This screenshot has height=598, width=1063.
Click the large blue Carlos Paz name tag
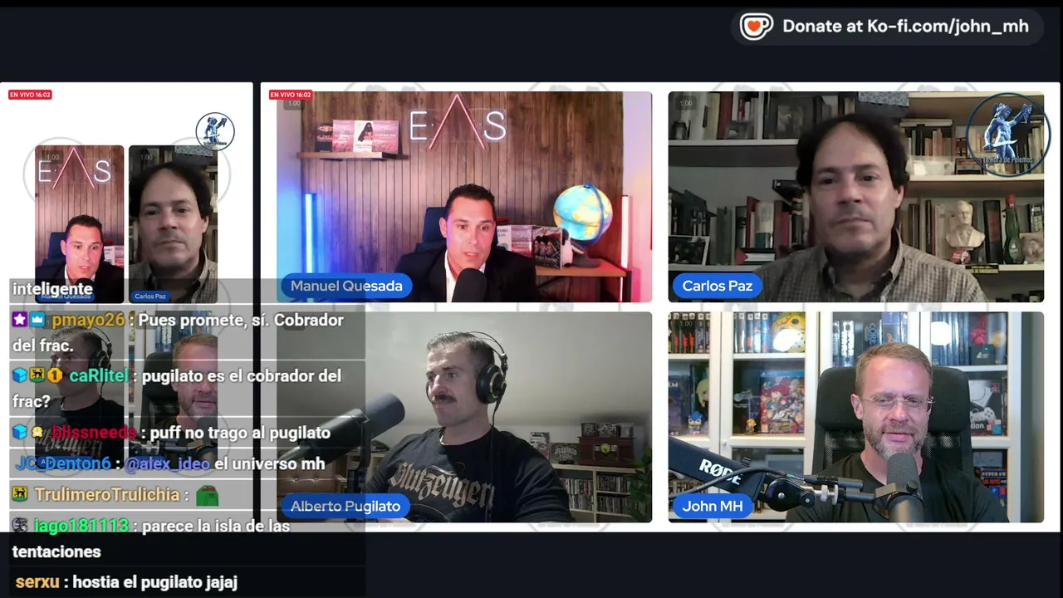click(718, 286)
